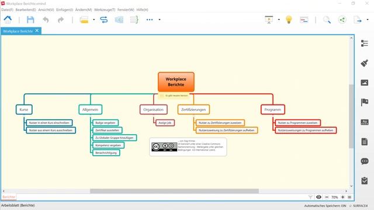Save the mind map with the disk icon

point(30,20)
